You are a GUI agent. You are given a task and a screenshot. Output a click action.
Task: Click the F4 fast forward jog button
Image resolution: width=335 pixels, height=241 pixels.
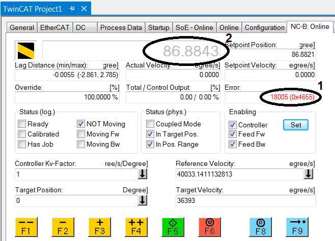(136, 227)
